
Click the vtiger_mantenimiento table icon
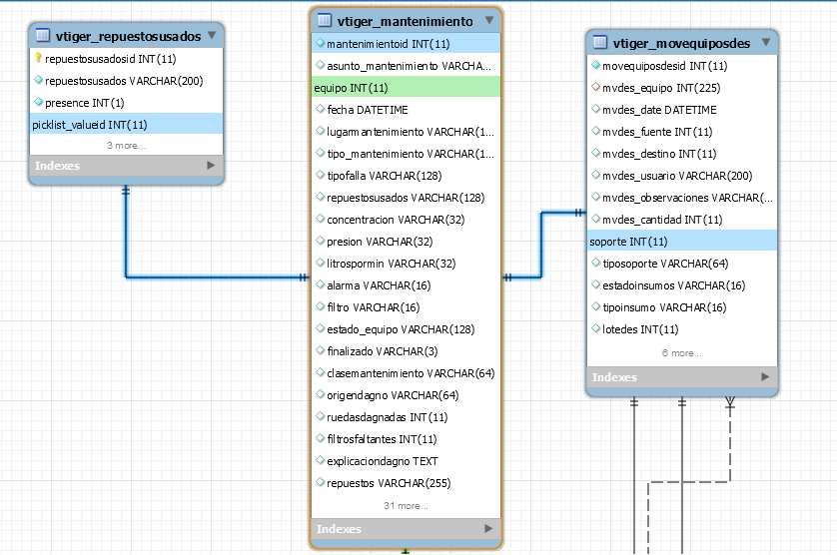pyautogui.click(x=324, y=20)
